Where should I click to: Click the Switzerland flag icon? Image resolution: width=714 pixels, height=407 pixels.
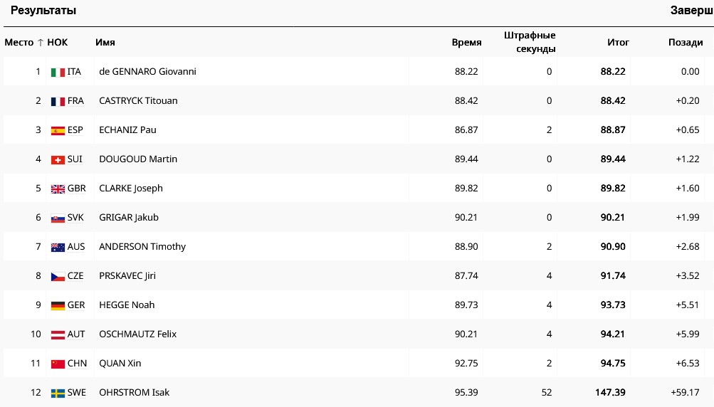point(58,159)
